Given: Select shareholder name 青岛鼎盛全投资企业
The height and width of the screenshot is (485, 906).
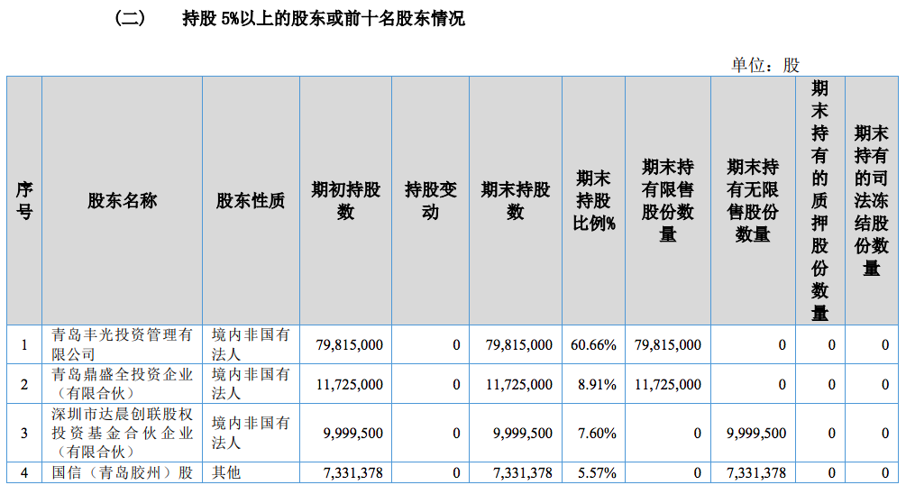Looking at the screenshot, I should point(123,384).
